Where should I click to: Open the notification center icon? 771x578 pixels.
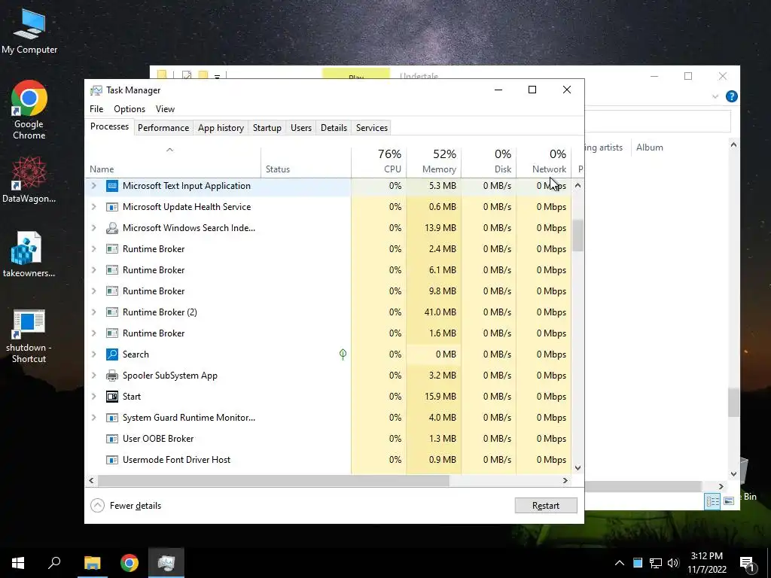click(747, 563)
